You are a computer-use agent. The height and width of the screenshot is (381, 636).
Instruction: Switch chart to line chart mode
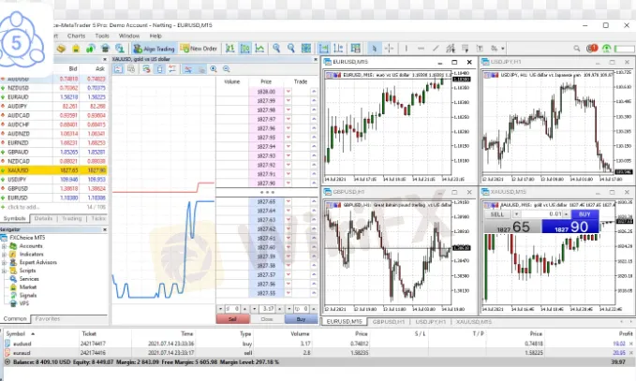[259, 49]
